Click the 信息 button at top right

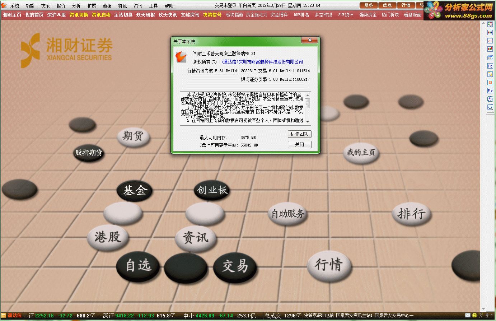tap(387, 5)
